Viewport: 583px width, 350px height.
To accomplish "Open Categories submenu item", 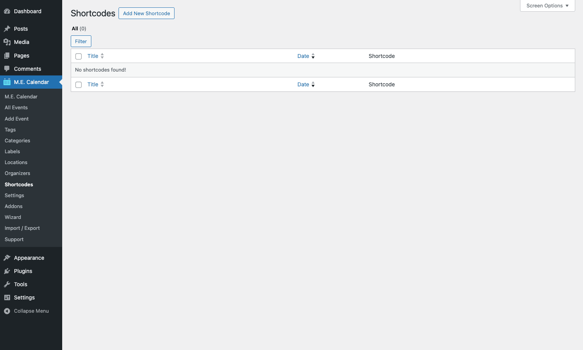I will pos(17,140).
